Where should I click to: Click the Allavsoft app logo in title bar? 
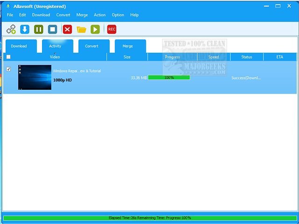click(8, 6)
